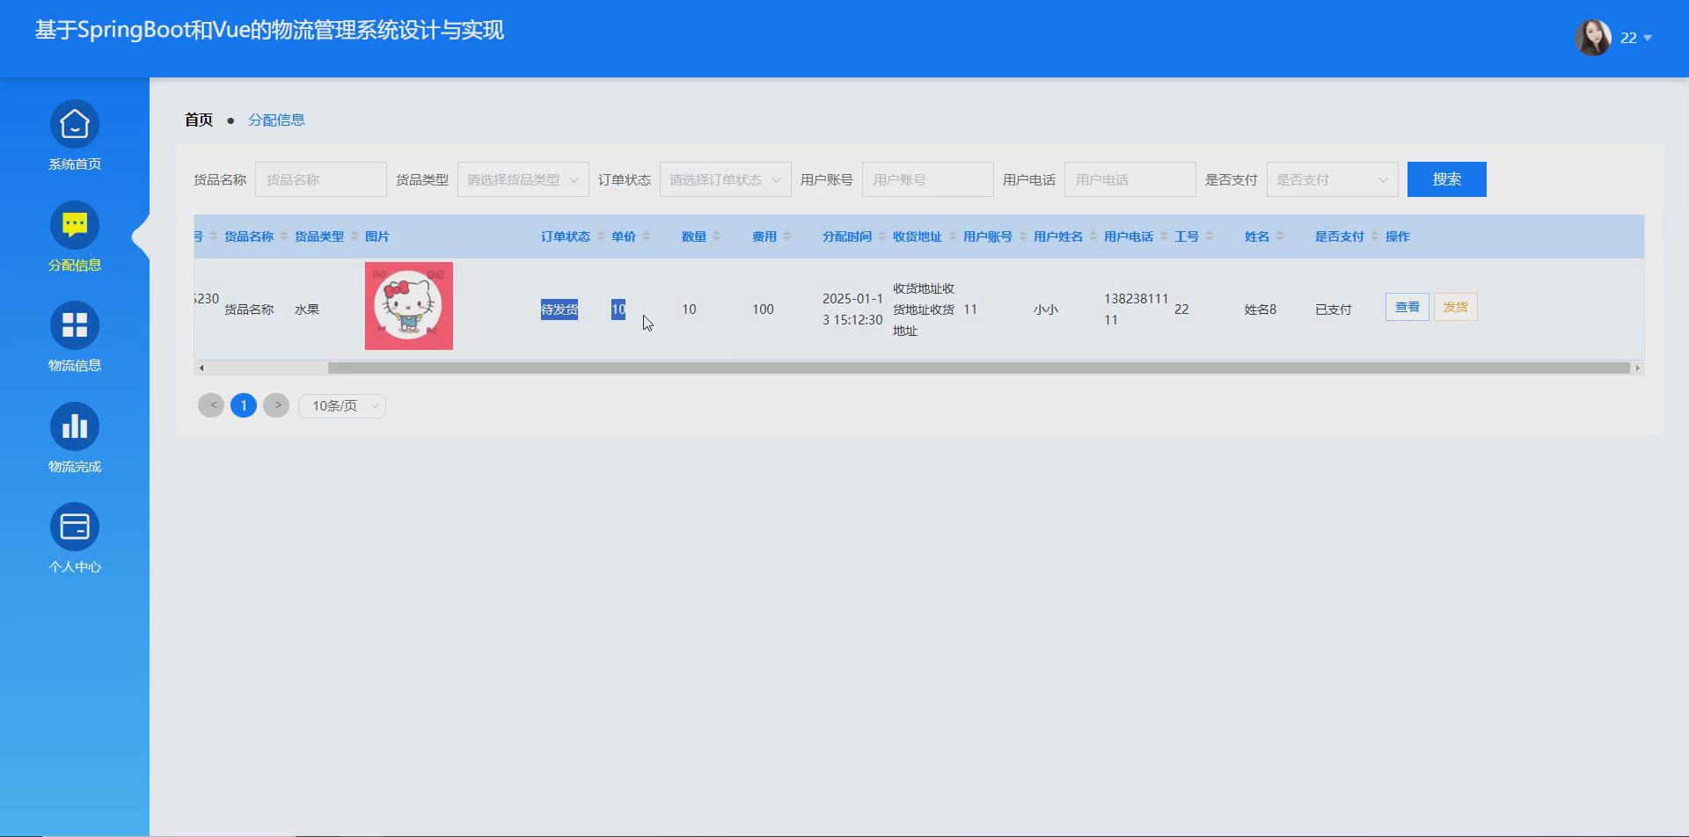This screenshot has height=837, width=1689.
Task: Navigate to 首页 in the breadcrumb
Action: (198, 119)
